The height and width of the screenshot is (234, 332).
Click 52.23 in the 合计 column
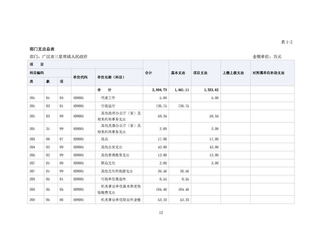[x=162, y=200]
